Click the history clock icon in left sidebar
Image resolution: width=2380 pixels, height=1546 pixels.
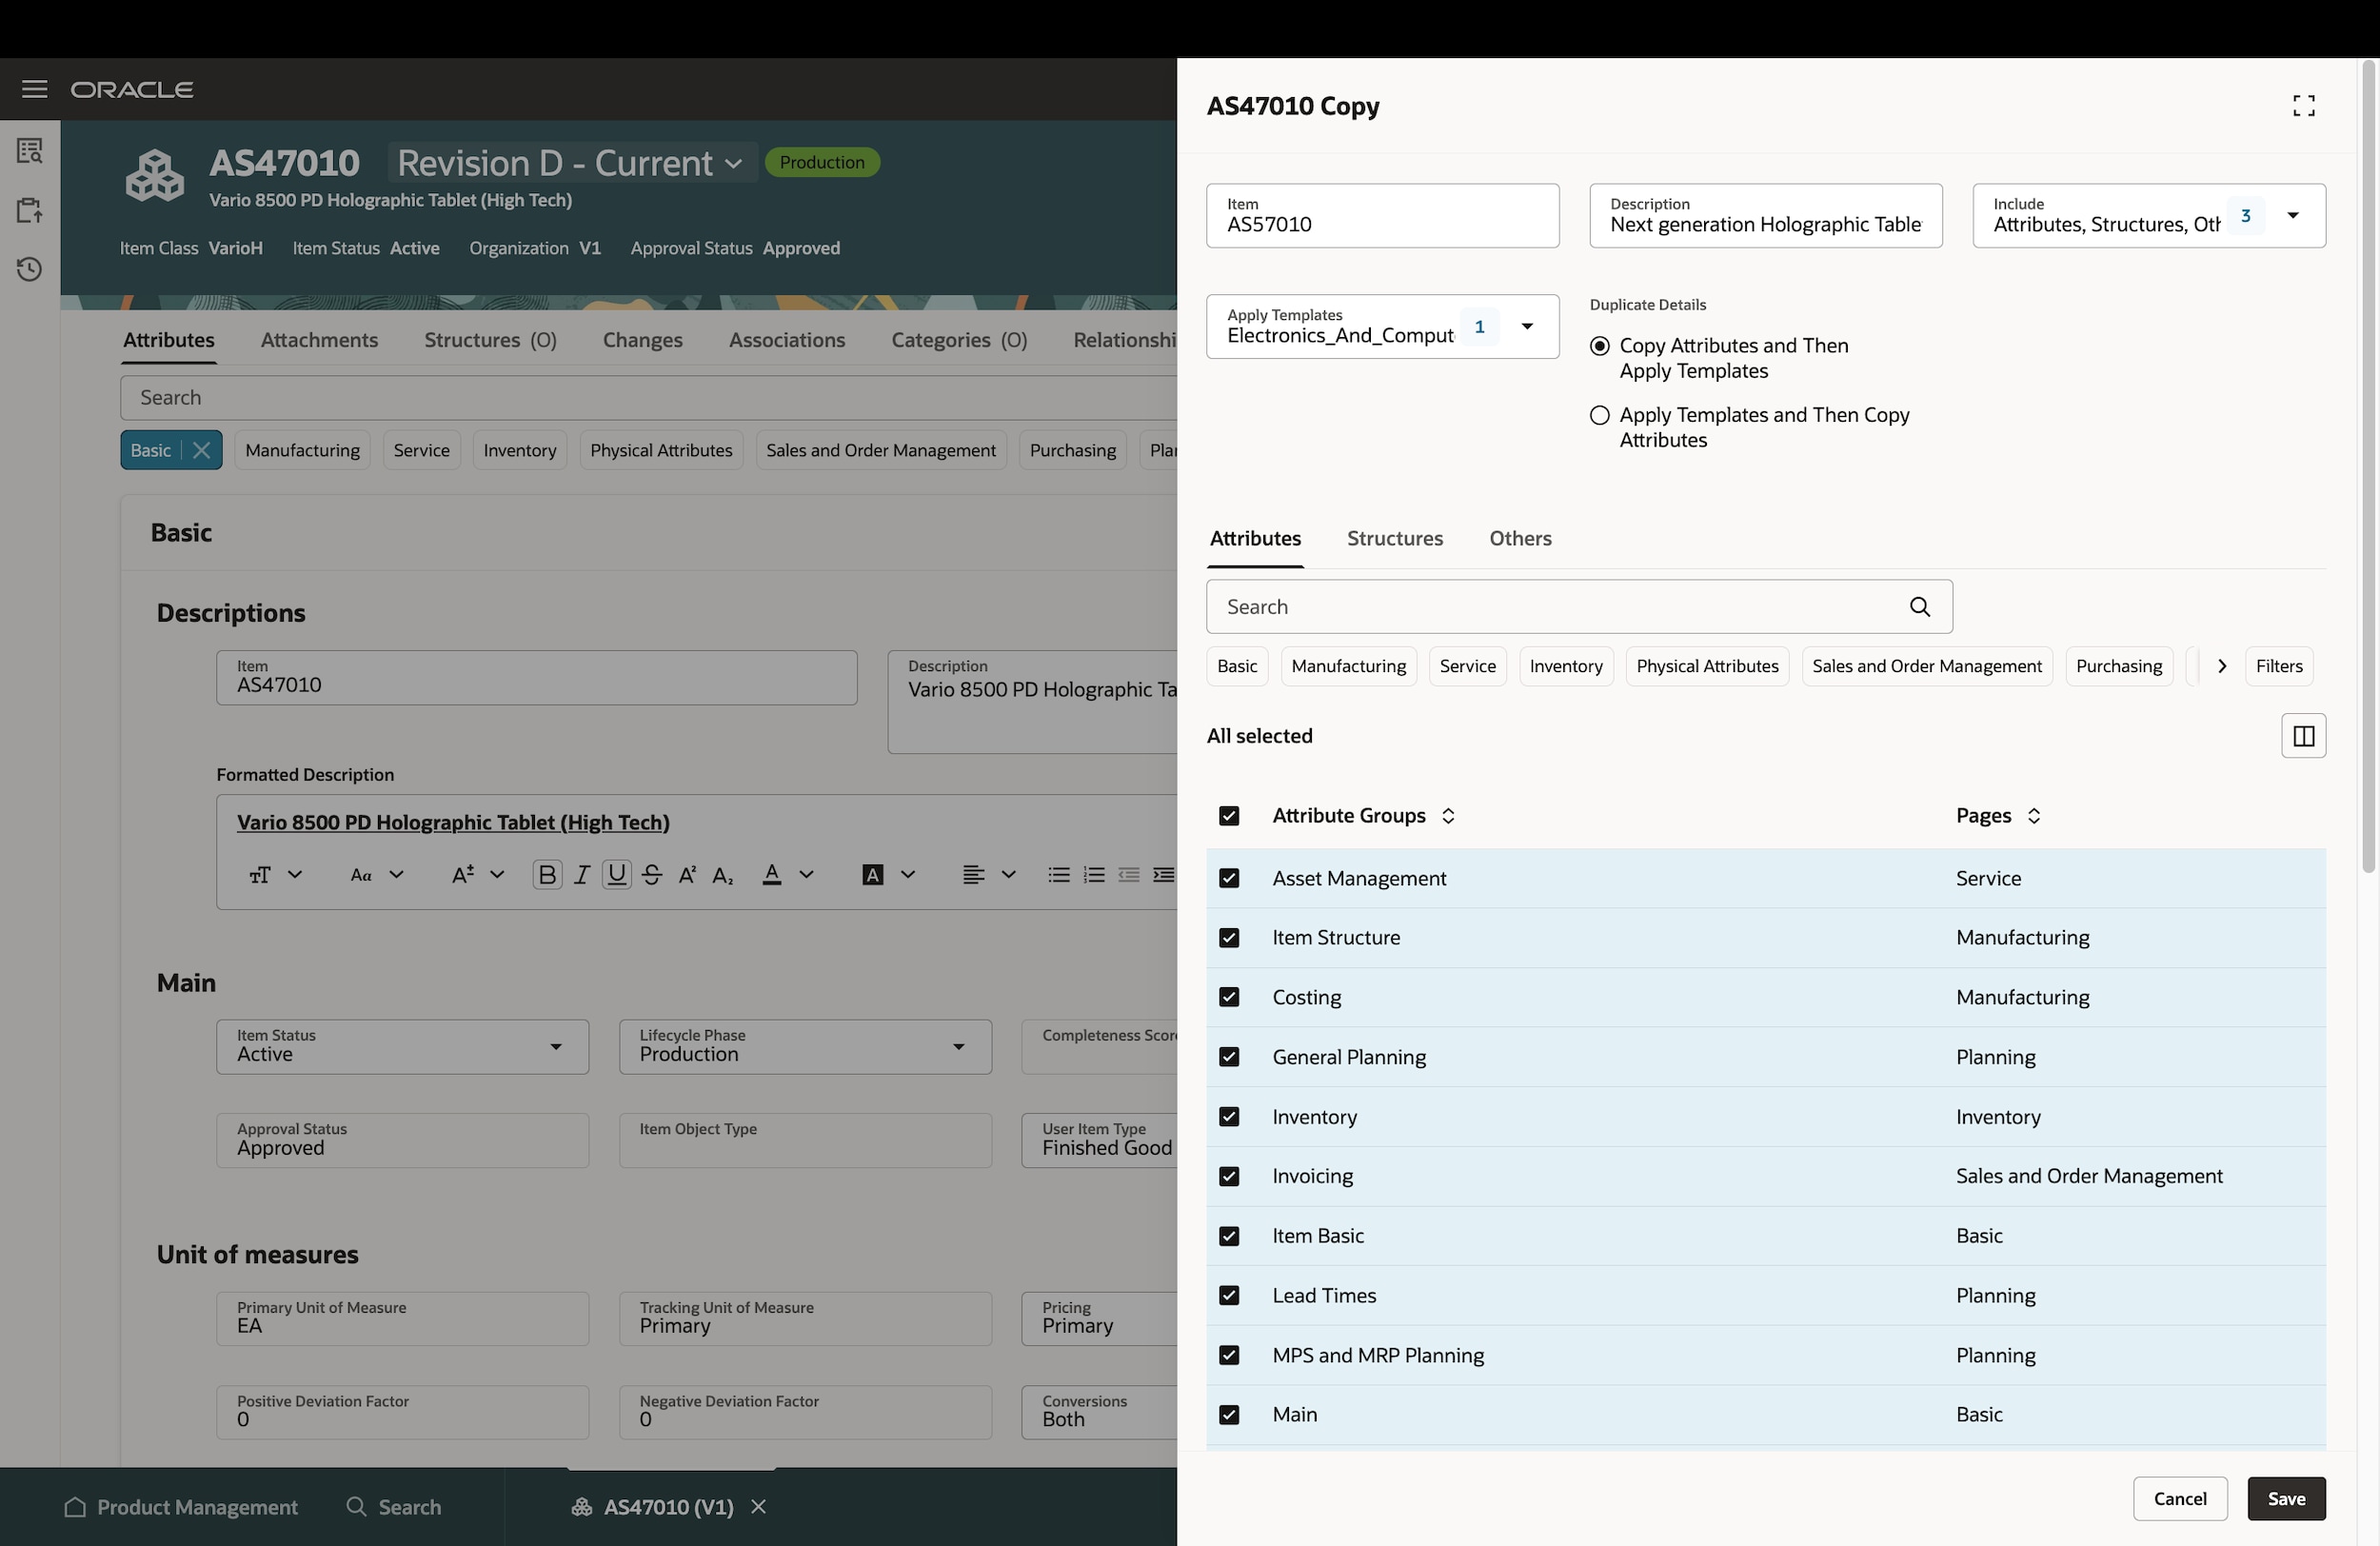coord(29,269)
